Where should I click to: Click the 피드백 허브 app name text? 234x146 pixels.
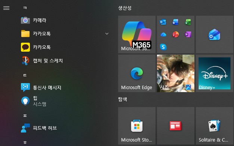tap(45, 128)
